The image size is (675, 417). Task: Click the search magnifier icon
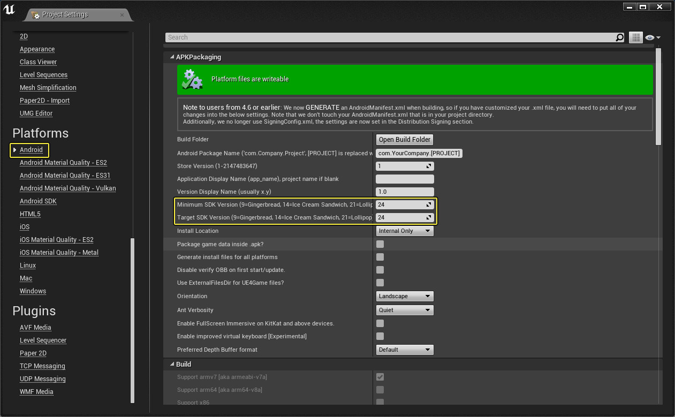pos(619,37)
